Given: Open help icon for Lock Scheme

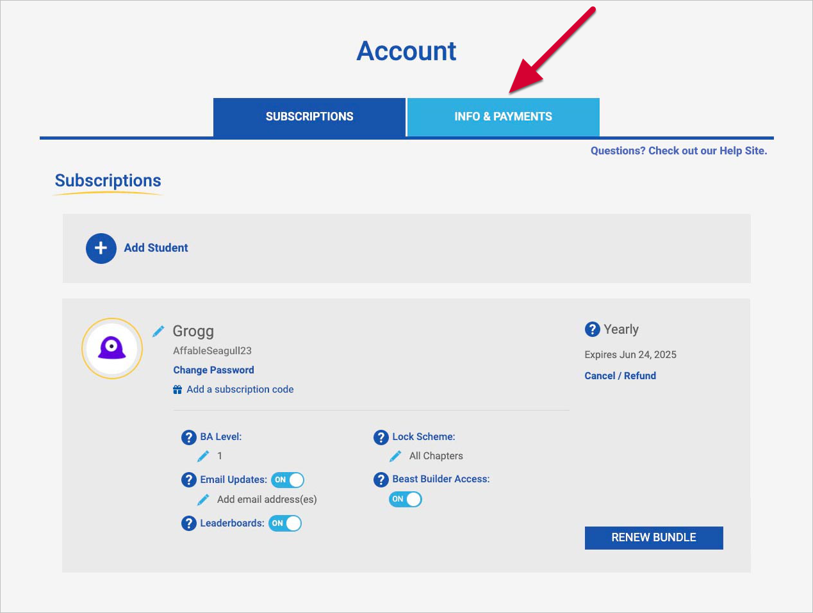Looking at the screenshot, I should click(381, 437).
